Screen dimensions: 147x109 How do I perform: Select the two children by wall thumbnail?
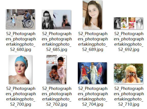pos(56,70)
